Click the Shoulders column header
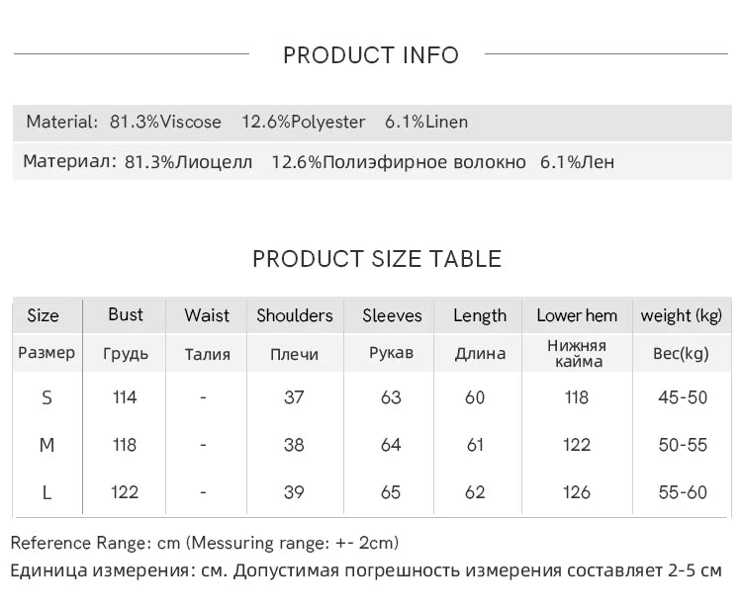 point(295,315)
